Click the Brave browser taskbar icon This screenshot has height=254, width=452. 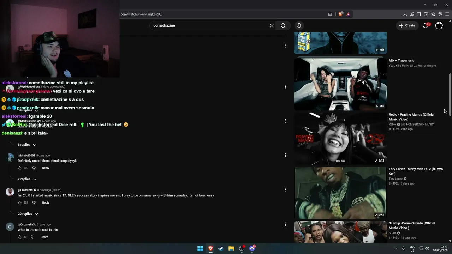210,248
